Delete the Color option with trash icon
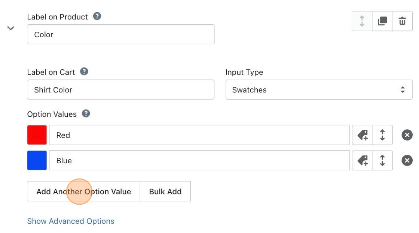Image resolution: width=419 pixels, height=233 pixels. pos(402,21)
